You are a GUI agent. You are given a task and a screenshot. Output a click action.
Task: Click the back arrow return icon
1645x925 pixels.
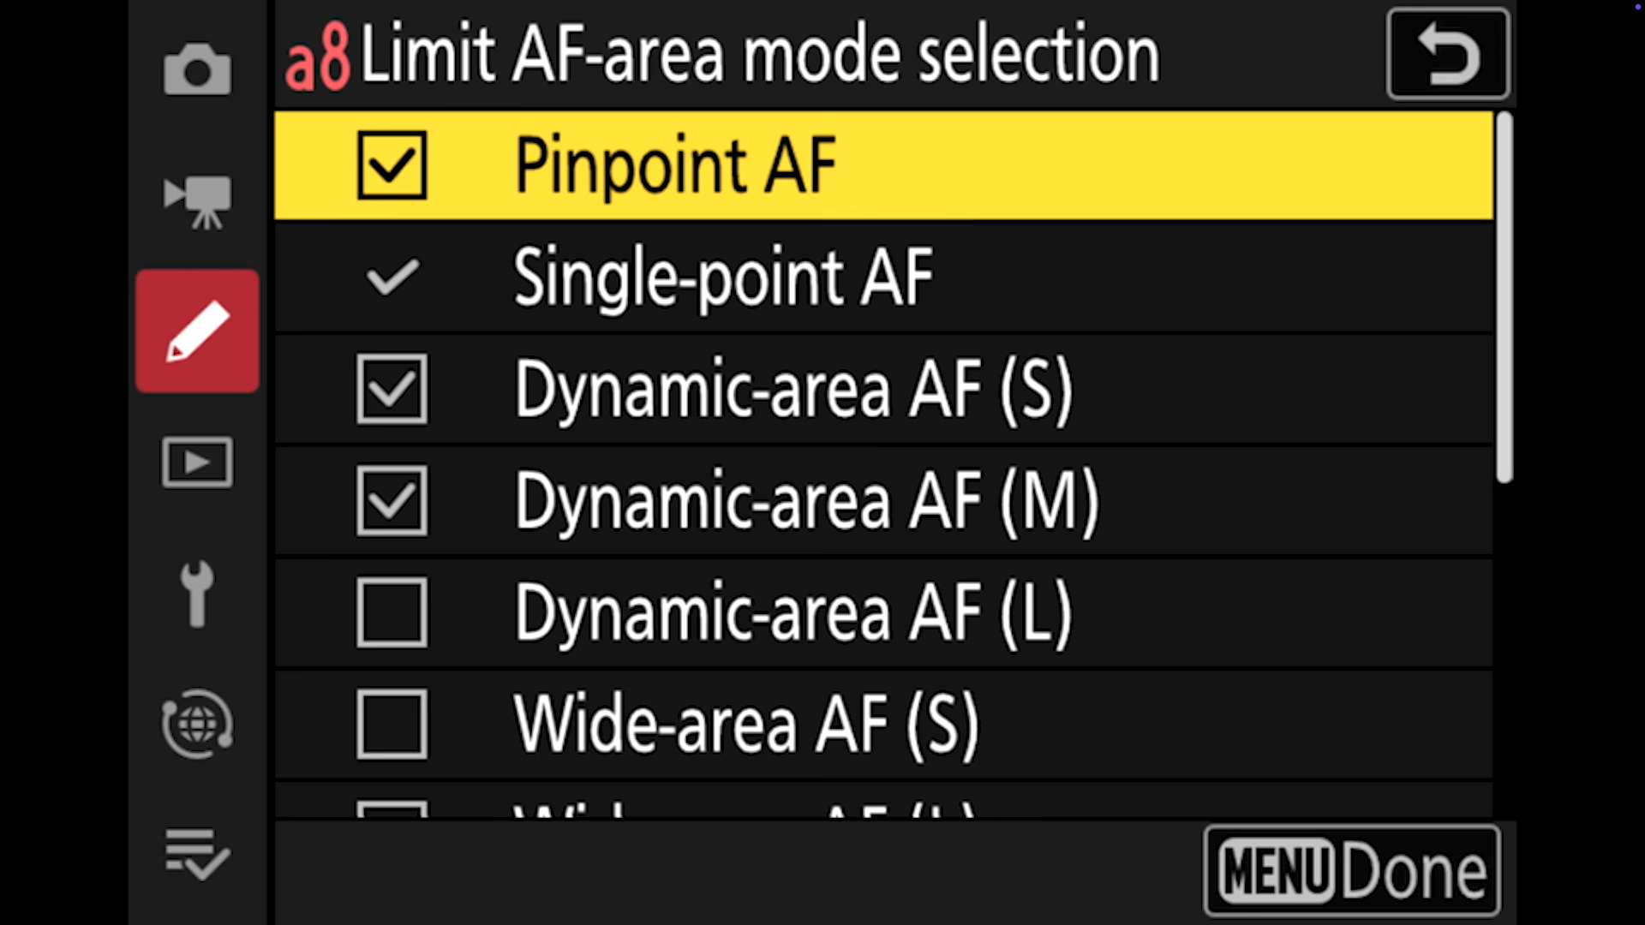(1447, 54)
